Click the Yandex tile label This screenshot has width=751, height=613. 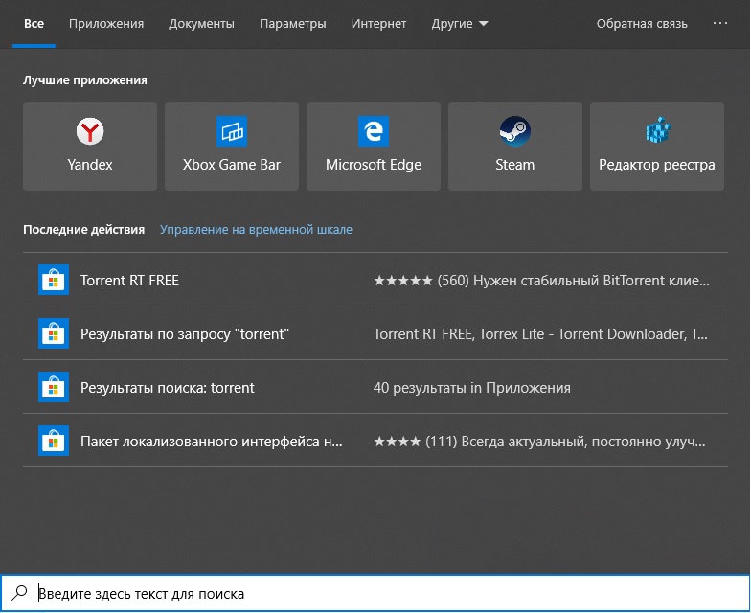pos(90,165)
